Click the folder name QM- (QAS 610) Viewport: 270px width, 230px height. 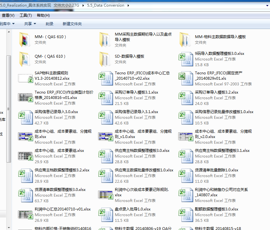pyautogui.click(x=50, y=56)
